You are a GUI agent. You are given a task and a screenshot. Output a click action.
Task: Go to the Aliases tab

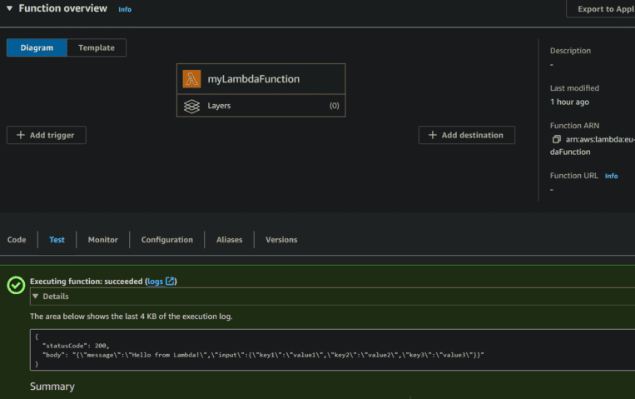[229, 240]
